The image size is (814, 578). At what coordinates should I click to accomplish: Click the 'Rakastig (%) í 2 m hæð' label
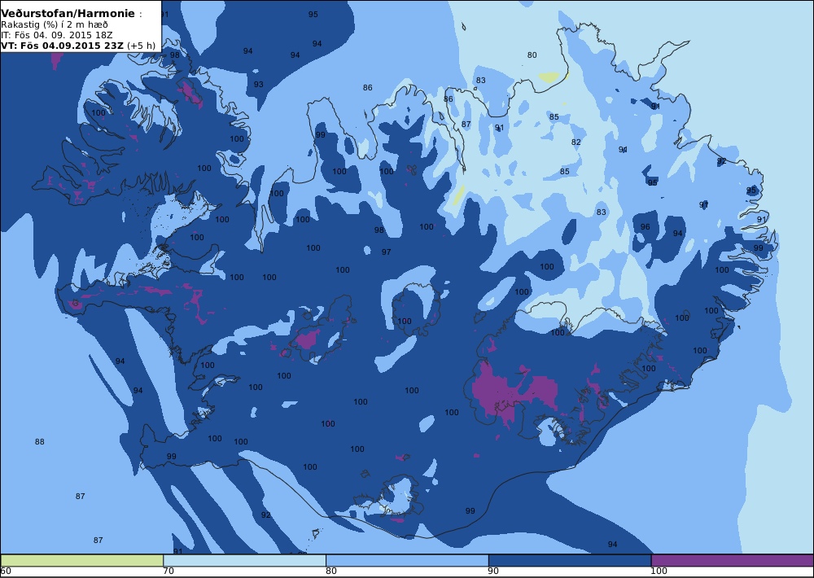coord(55,24)
